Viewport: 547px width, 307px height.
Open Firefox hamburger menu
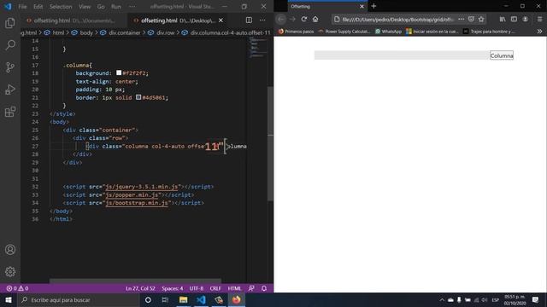(539, 19)
